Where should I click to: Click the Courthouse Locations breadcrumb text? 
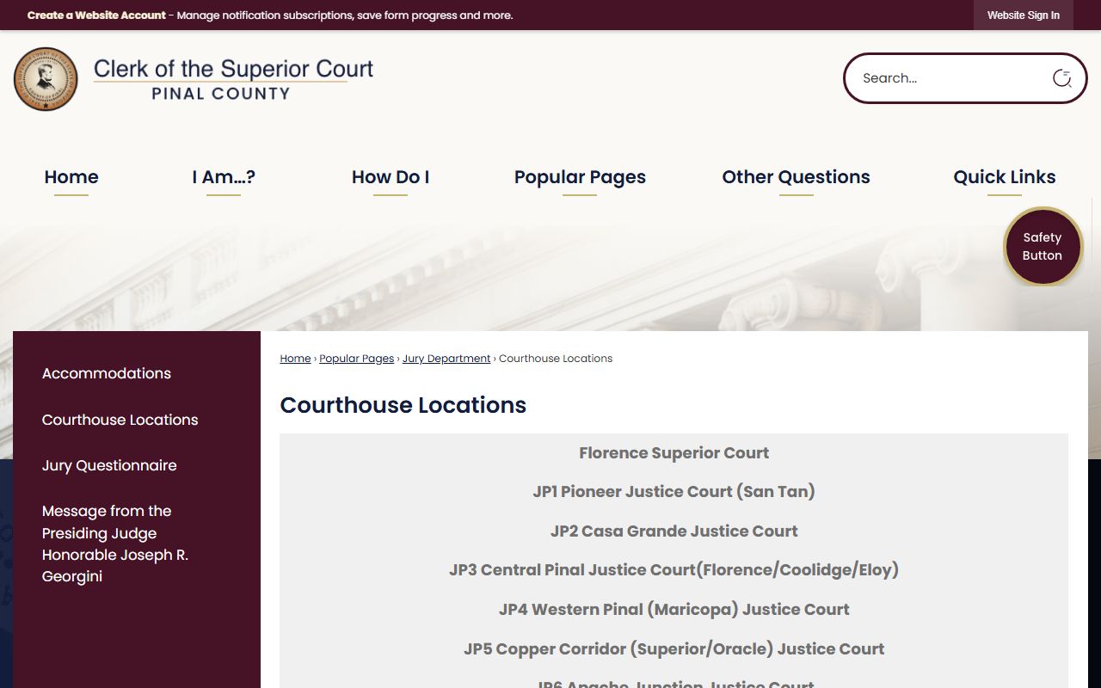pyautogui.click(x=556, y=359)
